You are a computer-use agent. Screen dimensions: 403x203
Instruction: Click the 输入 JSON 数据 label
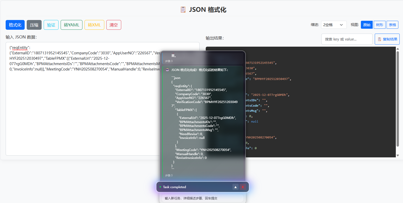(x=21, y=37)
